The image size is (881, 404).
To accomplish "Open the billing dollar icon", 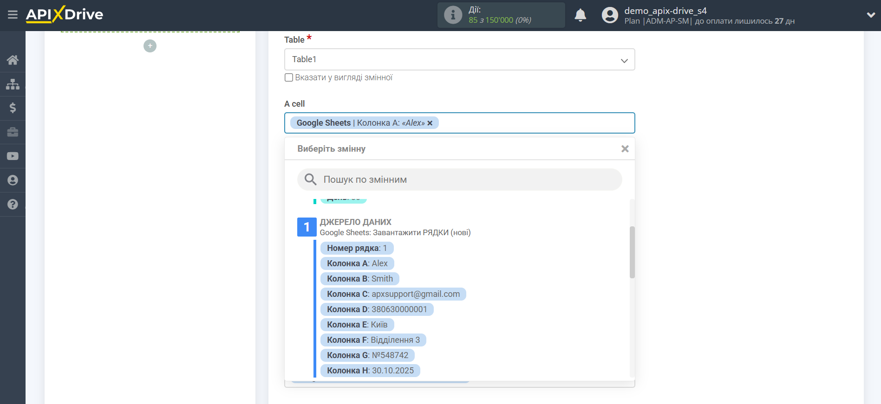I will click(13, 108).
